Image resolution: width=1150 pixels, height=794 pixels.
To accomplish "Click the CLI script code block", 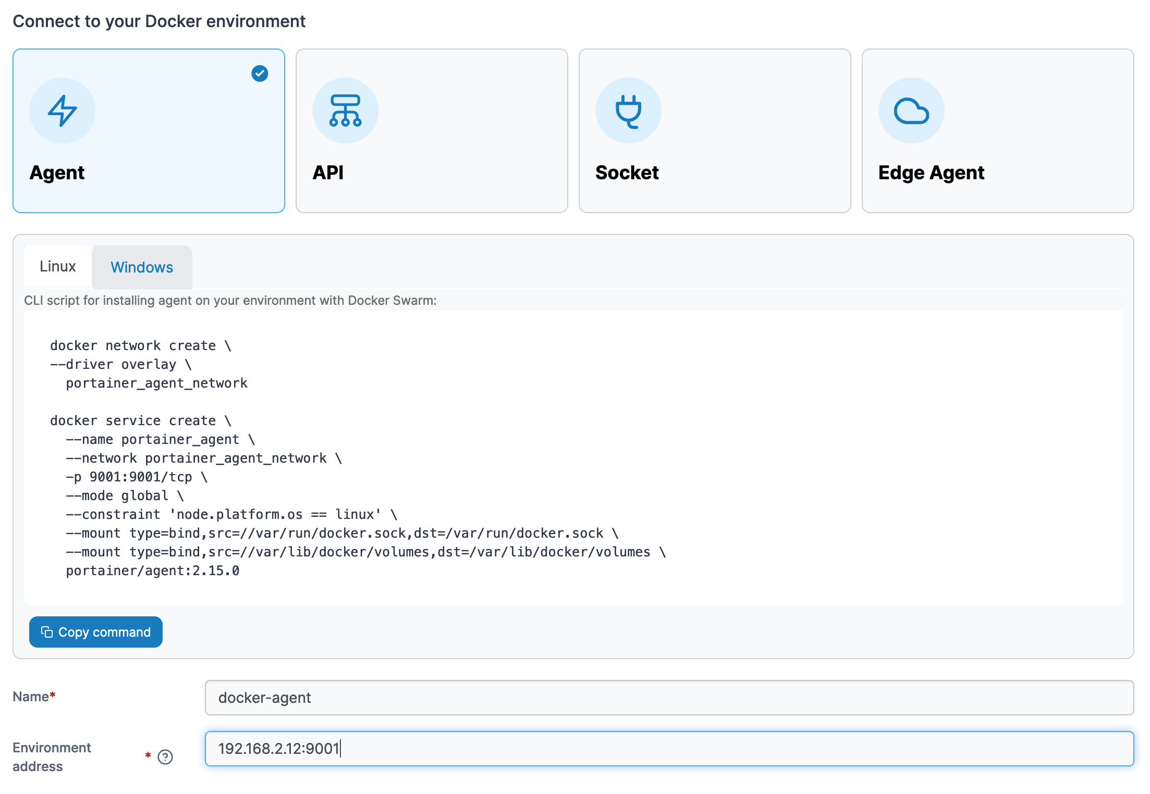I will pyautogui.click(x=573, y=457).
